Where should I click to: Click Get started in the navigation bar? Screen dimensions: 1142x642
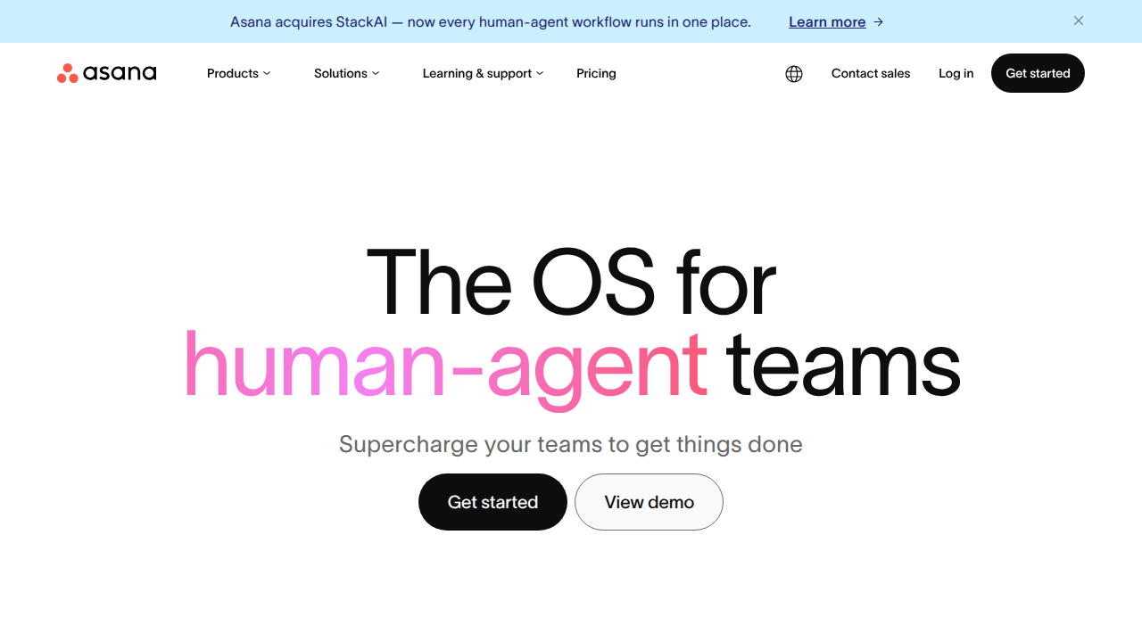pyautogui.click(x=1038, y=73)
